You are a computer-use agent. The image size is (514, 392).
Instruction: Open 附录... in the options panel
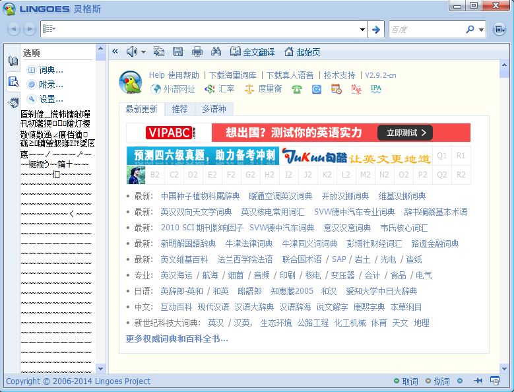(x=46, y=84)
